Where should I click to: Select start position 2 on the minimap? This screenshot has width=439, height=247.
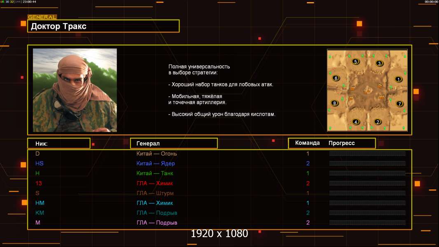(x=378, y=122)
